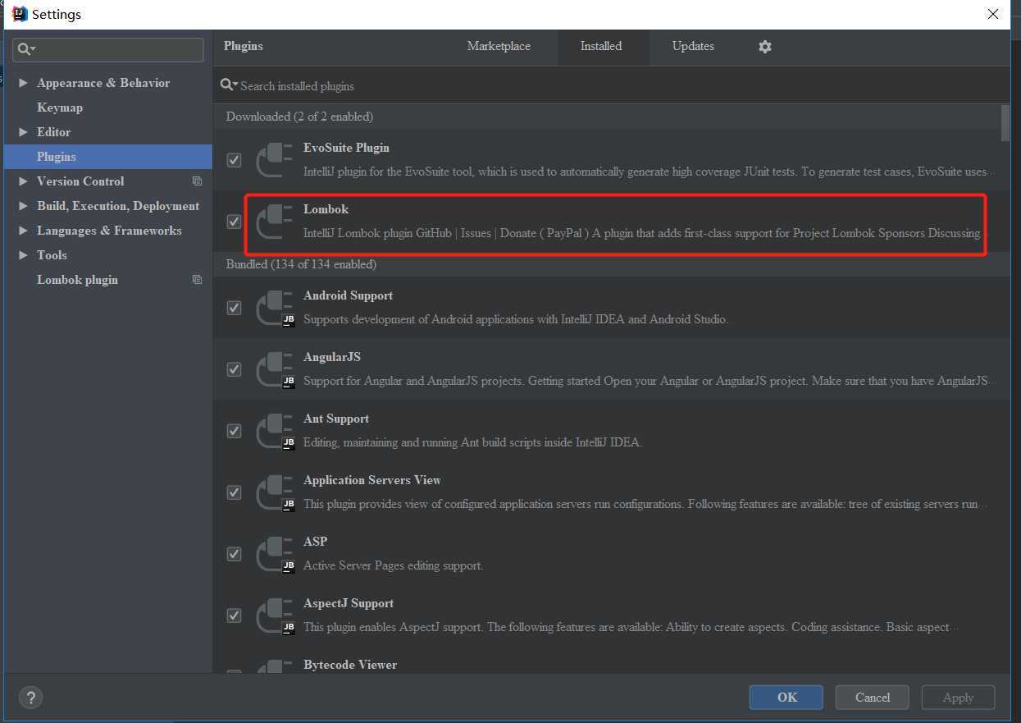
Task: Expand Appearance & Behavior section
Action: tap(23, 83)
